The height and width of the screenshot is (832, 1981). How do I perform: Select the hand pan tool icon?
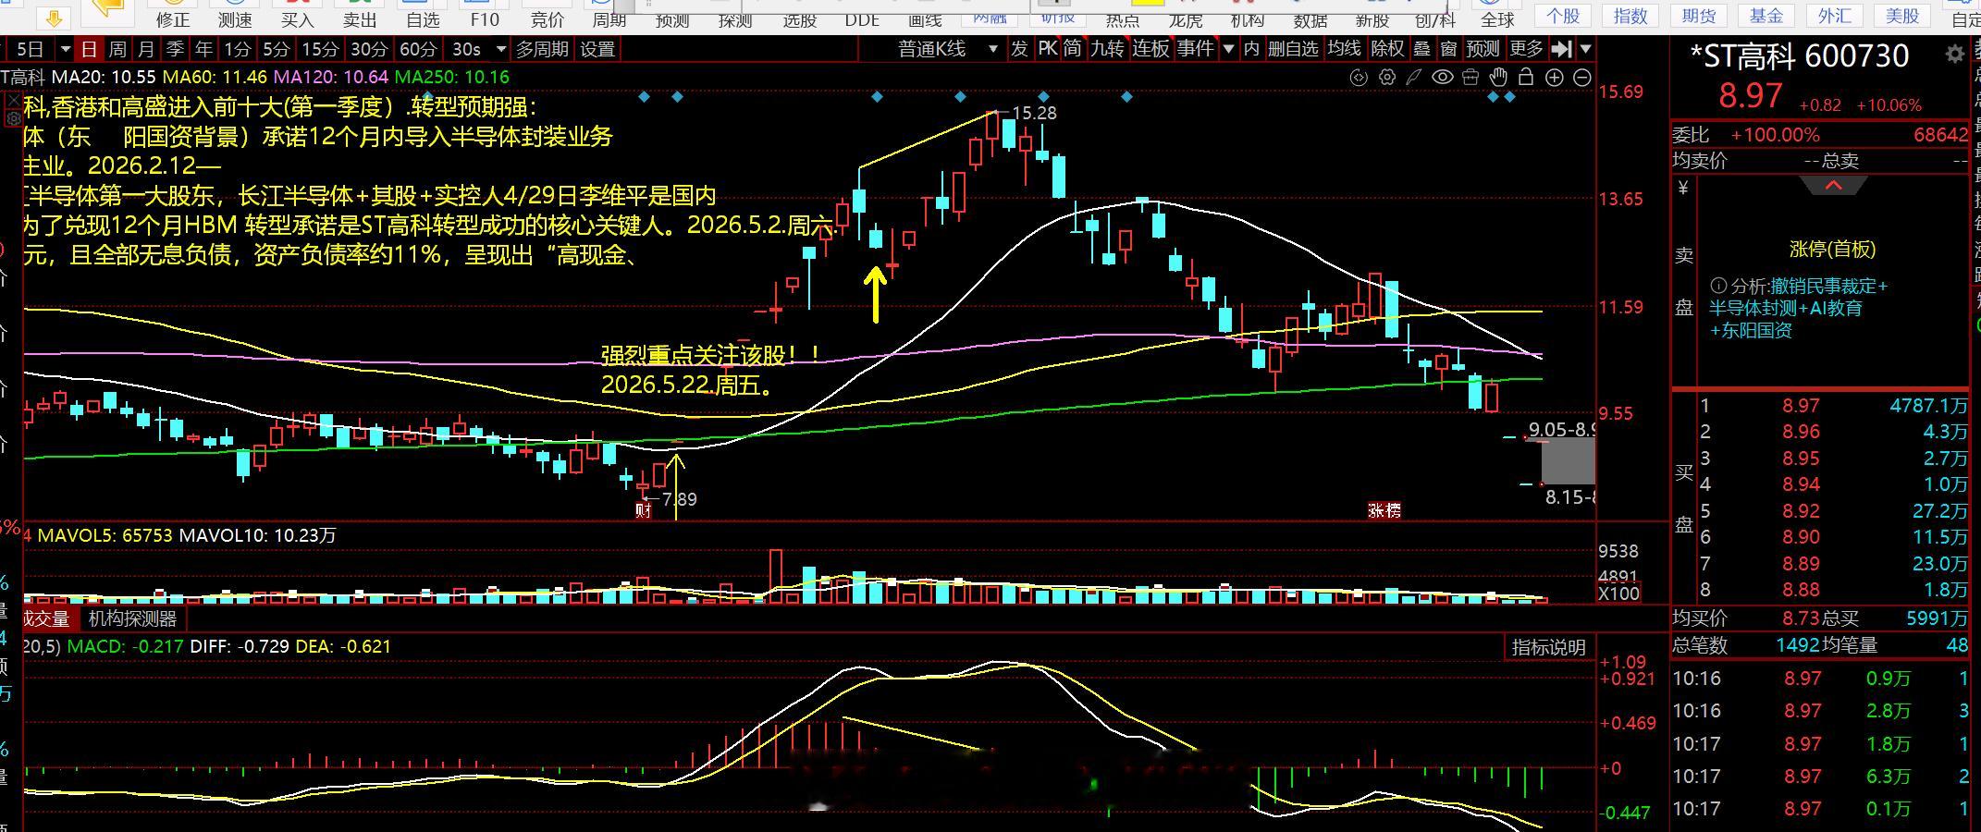pos(1498,78)
